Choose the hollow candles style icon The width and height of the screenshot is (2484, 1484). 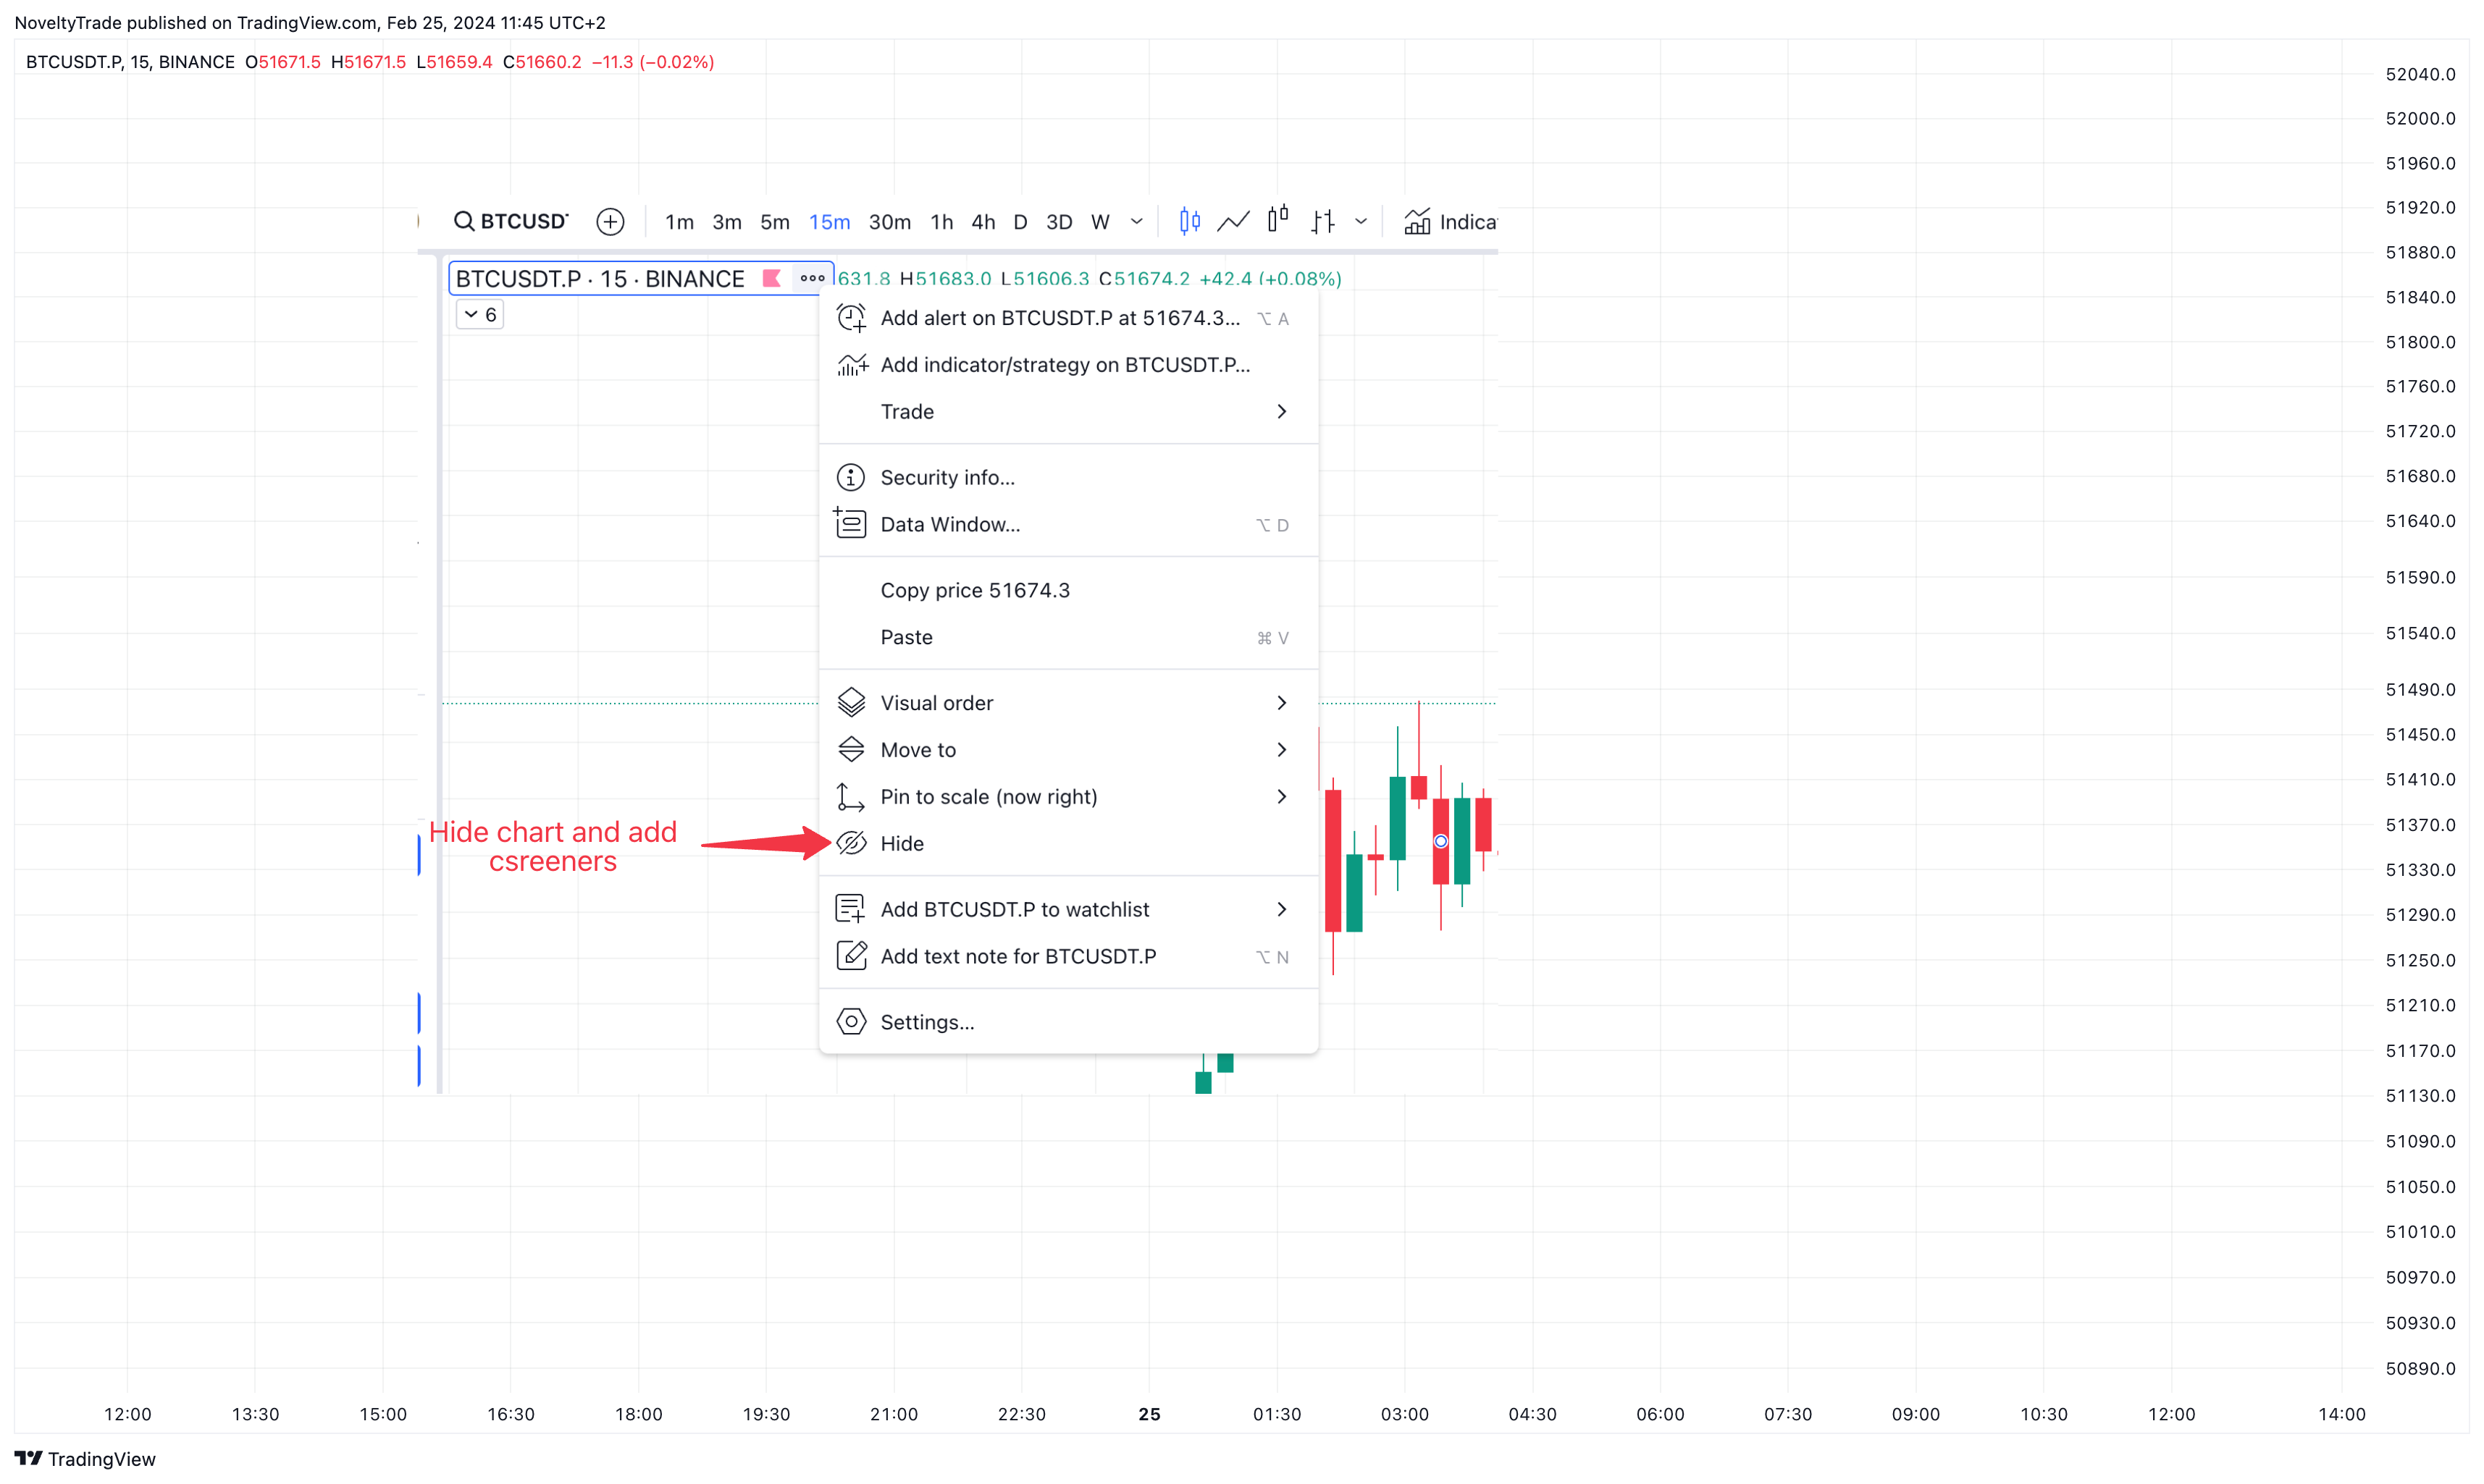pyautogui.click(x=1277, y=219)
